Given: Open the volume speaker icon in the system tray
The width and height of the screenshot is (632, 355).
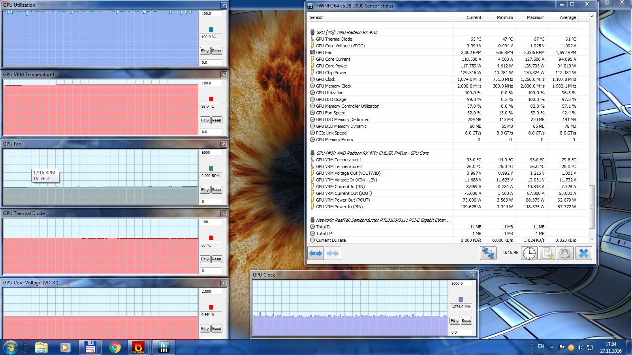Looking at the screenshot, I should click(x=580, y=348).
